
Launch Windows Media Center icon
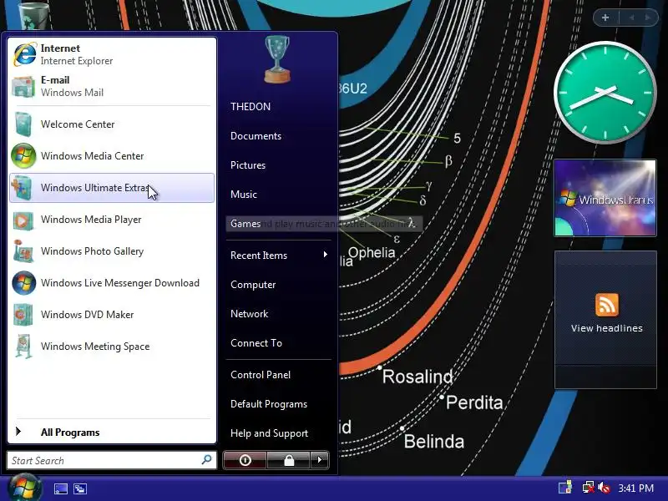pos(23,156)
